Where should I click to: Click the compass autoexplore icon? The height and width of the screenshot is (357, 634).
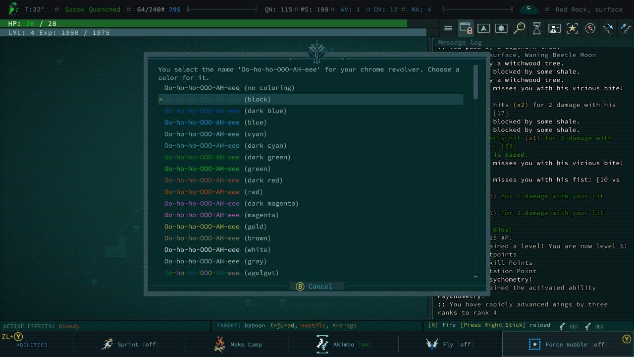pyautogui.click(x=590, y=28)
